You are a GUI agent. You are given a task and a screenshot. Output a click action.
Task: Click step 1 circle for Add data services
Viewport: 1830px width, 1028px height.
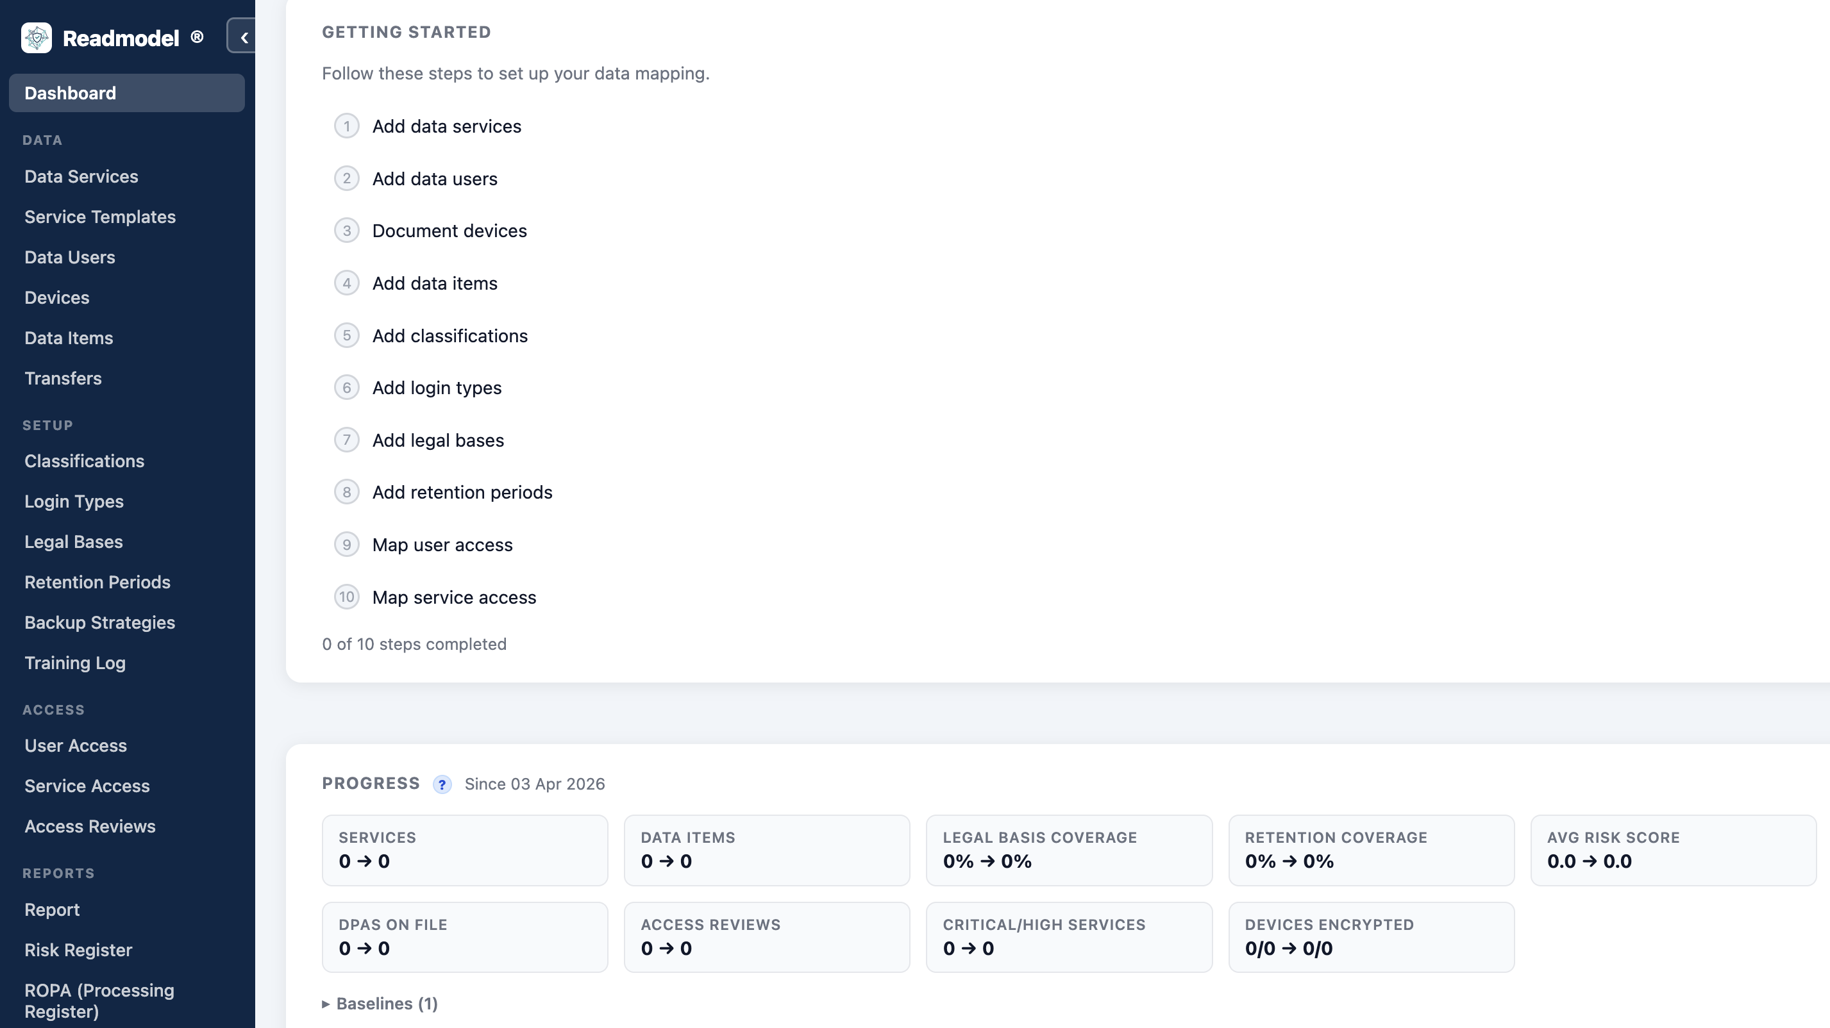[x=347, y=126]
